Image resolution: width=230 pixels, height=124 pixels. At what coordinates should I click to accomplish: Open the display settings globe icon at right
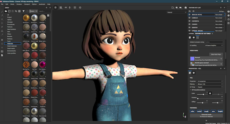coord(228,15)
